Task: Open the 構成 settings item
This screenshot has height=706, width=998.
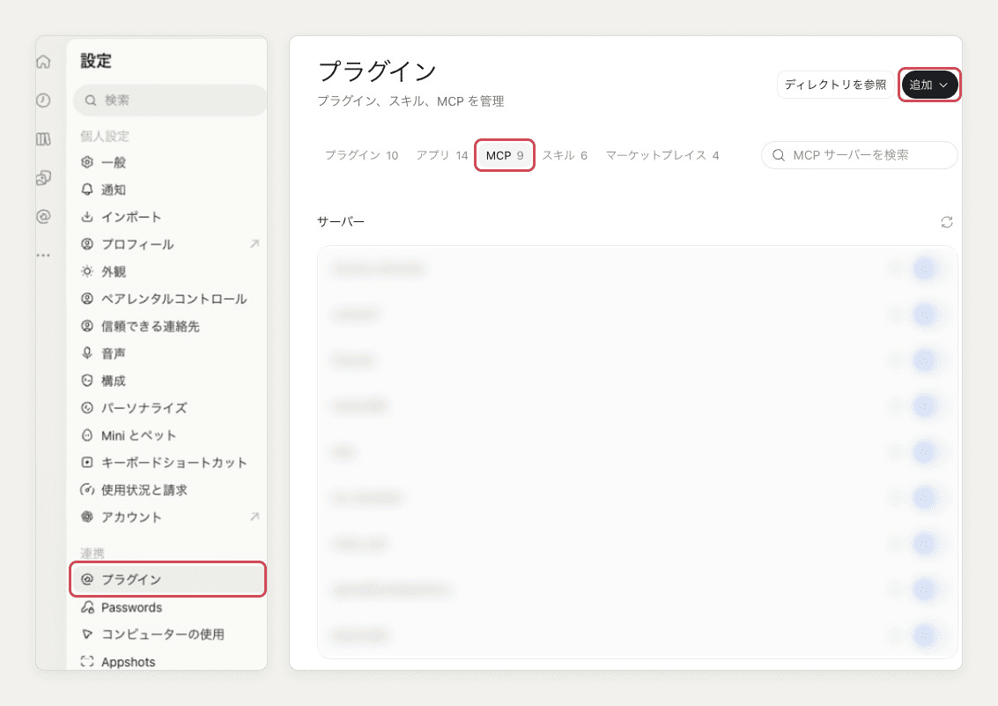Action: (x=169, y=381)
